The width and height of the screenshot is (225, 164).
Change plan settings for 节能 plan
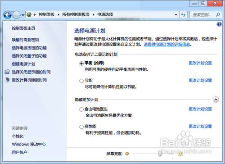click(200, 80)
